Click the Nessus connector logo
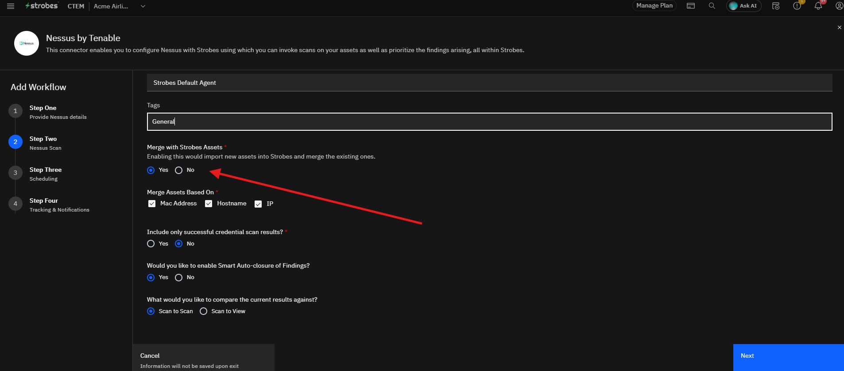The image size is (844, 371). click(27, 43)
